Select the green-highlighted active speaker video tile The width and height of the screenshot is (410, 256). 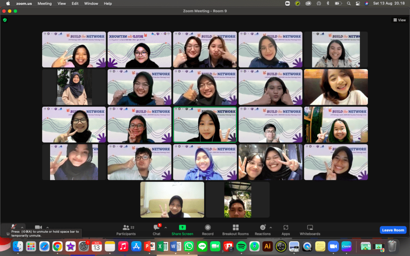[205, 124]
